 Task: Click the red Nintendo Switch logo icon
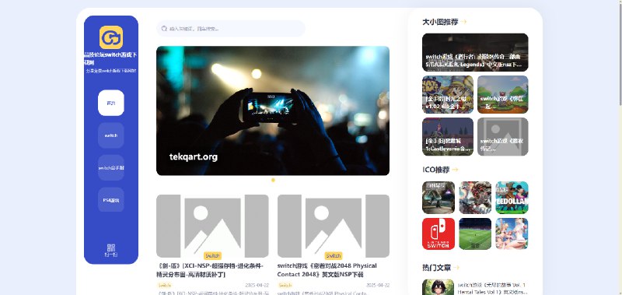[x=439, y=234]
